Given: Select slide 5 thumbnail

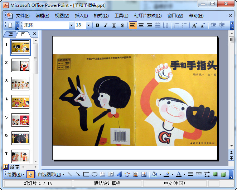Looking at the screenshot, I should (20, 120).
